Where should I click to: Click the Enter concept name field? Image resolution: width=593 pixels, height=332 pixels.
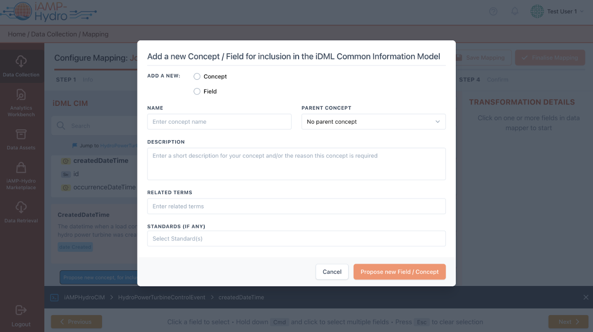click(219, 122)
